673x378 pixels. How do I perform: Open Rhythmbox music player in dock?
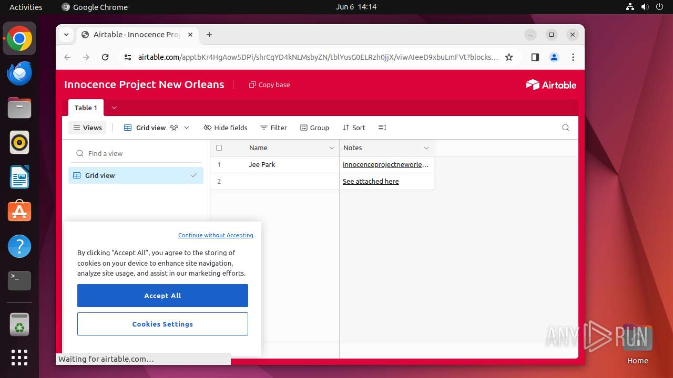[x=19, y=142]
